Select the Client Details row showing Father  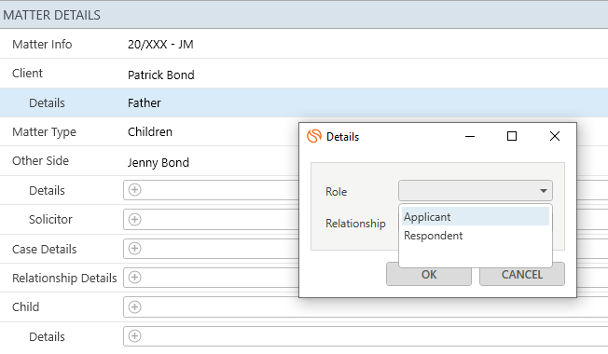pos(304,102)
